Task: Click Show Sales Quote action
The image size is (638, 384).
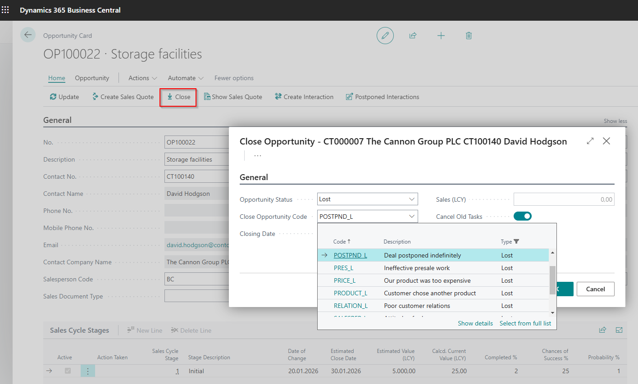Action: pyautogui.click(x=233, y=97)
